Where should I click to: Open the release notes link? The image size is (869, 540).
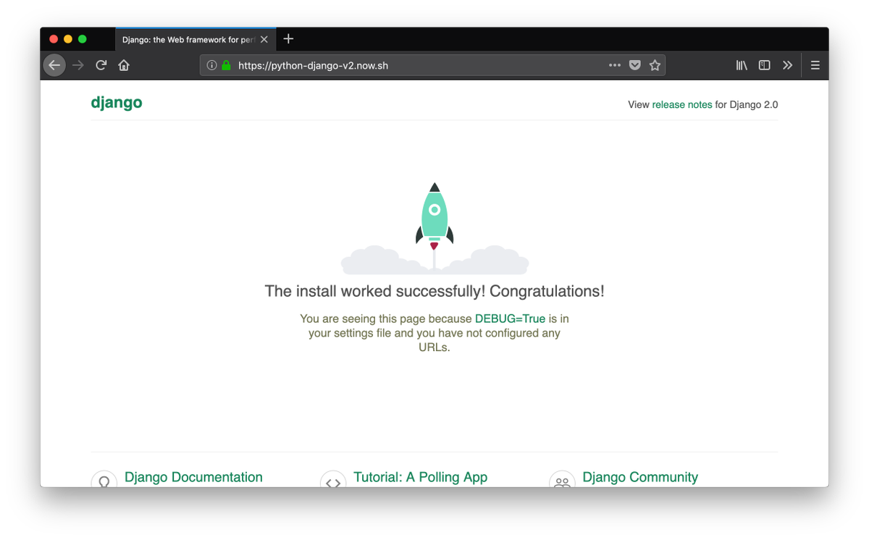(682, 104)
